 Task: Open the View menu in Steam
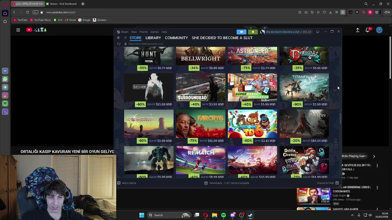134,32
